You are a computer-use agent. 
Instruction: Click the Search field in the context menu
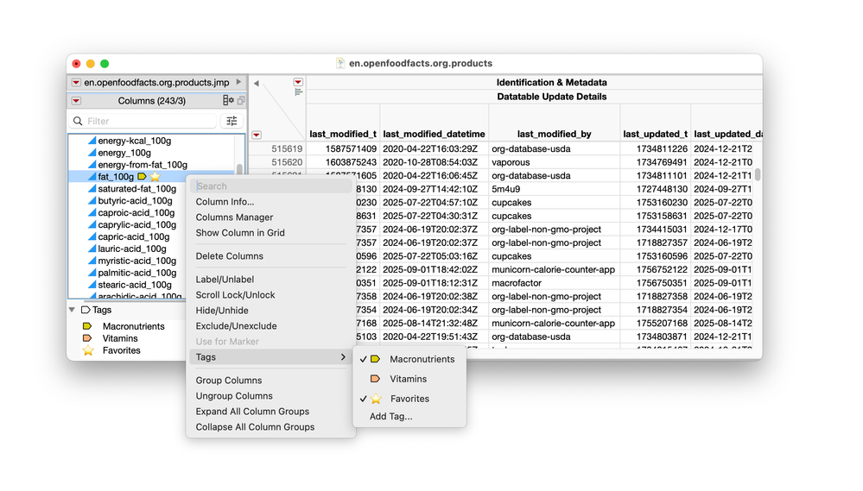coord(270,186)
